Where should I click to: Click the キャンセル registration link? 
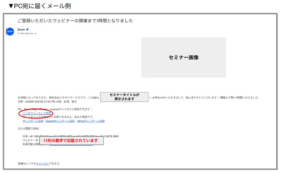click(x=42, y=163)
